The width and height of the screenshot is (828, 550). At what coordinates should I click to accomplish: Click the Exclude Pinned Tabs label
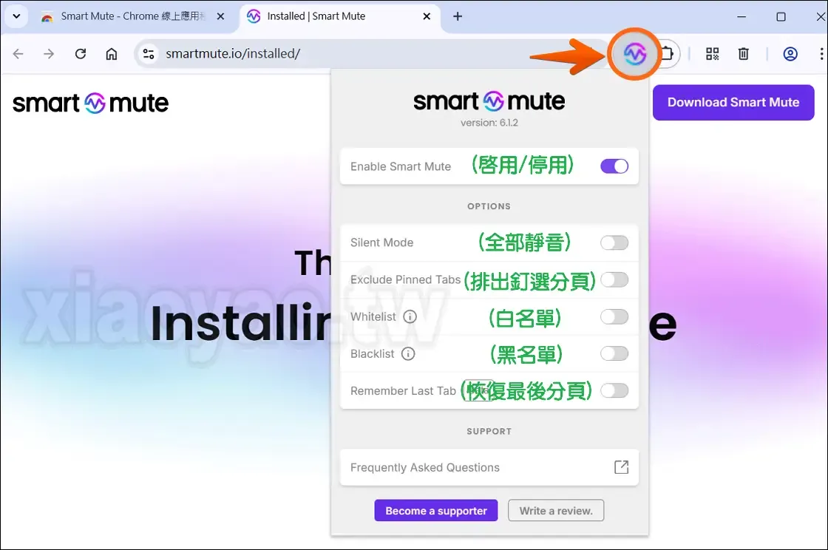tap(405, 279)
